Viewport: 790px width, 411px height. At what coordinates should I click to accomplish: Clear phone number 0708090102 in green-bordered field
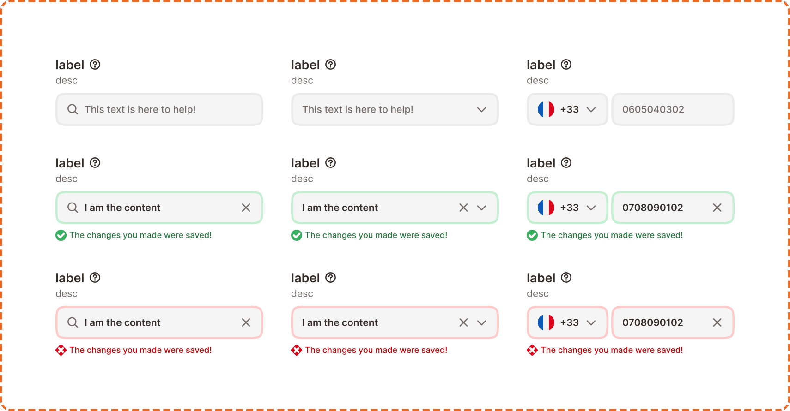pos(717,208)
